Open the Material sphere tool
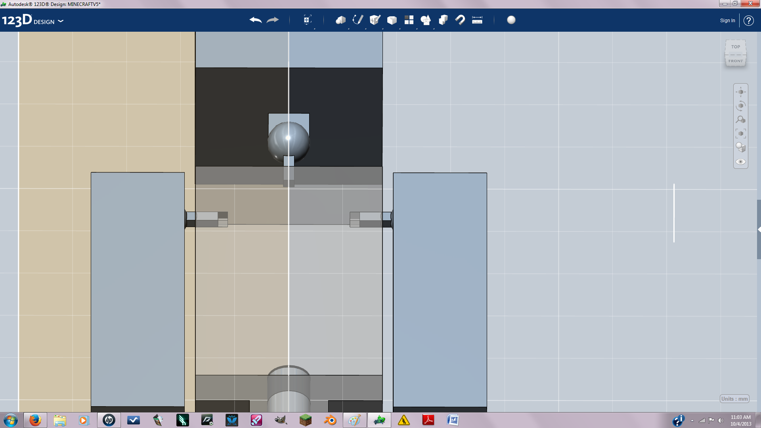Image resolution: width=761 pixels, height=428 pixels. (x=511, y=20)
